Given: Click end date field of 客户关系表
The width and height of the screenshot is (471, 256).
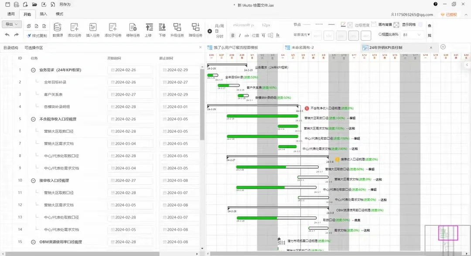Looking at the screenshot, I should click(x=179, y=94).
